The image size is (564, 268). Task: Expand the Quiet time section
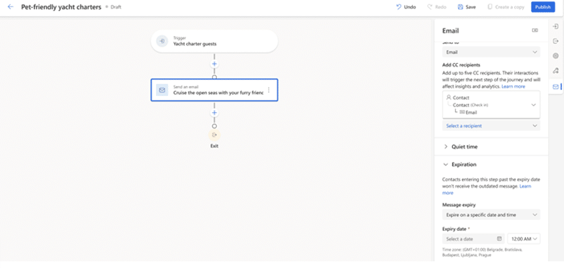pyautogui.click(x=465, y=147)
